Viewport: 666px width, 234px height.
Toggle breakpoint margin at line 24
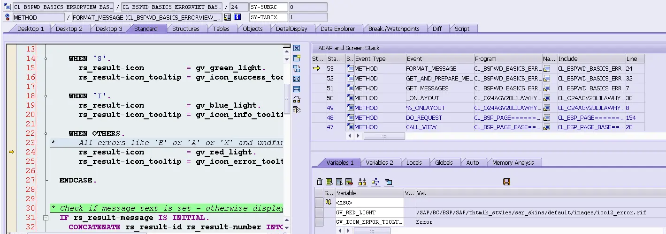pyautogui.click(x=12, y=152)
